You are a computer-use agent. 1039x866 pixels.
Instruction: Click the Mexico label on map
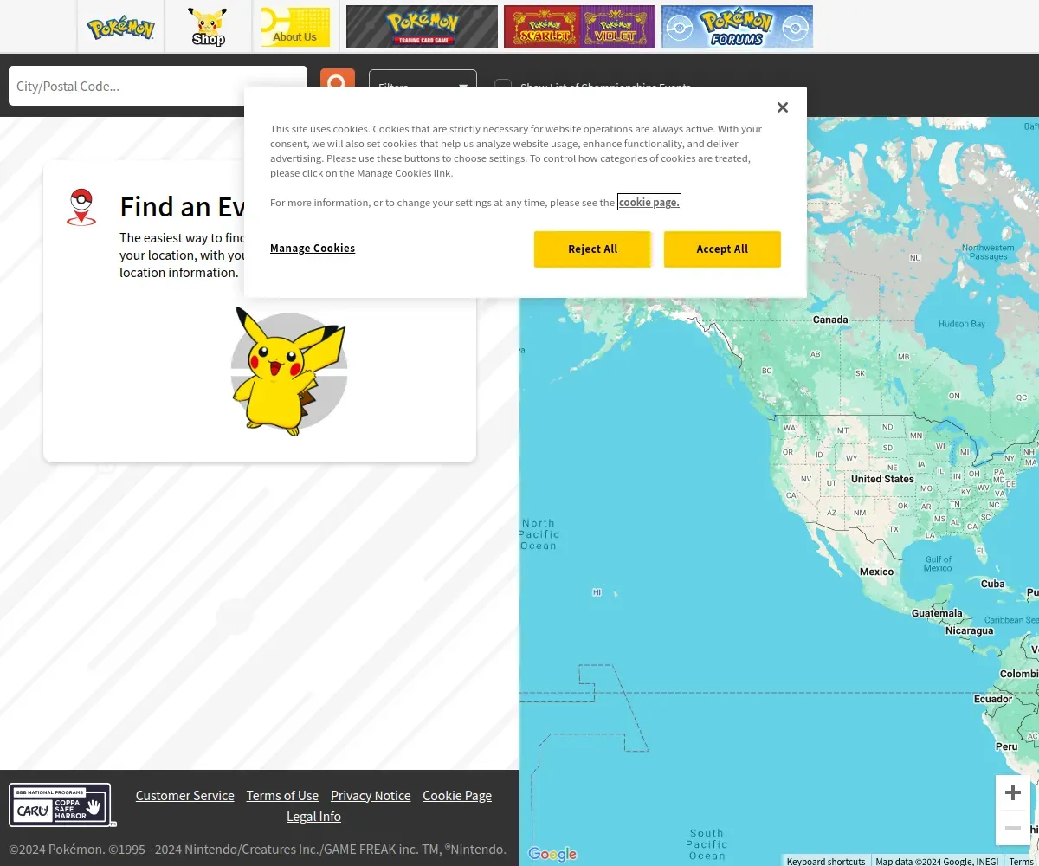pyautogui.click(x=876, y=572)
